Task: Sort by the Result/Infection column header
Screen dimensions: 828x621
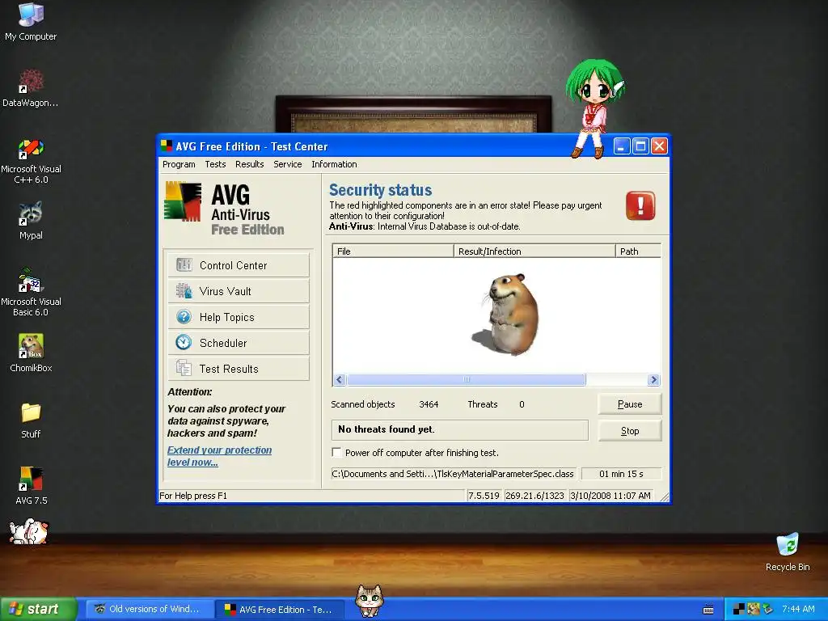Action: coord(534,251)
